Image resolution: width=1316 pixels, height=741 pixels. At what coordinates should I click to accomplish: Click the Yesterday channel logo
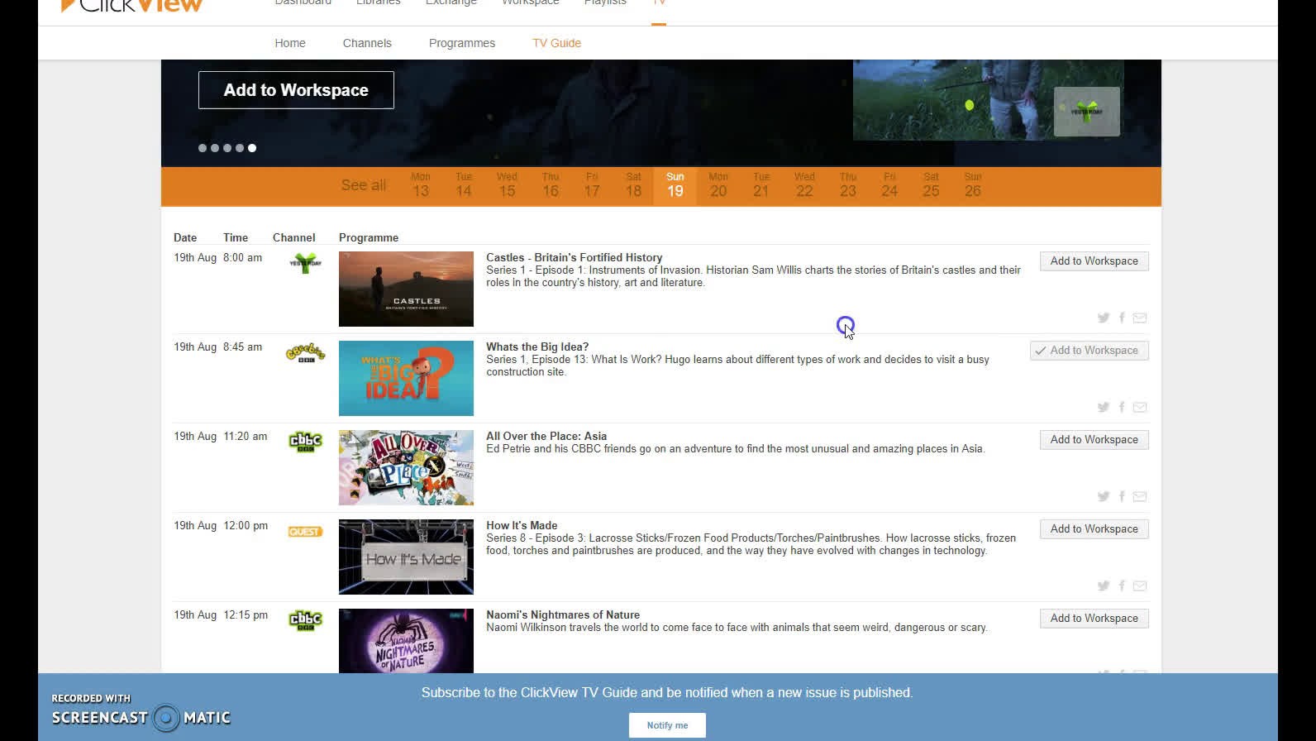click(305, 264)
